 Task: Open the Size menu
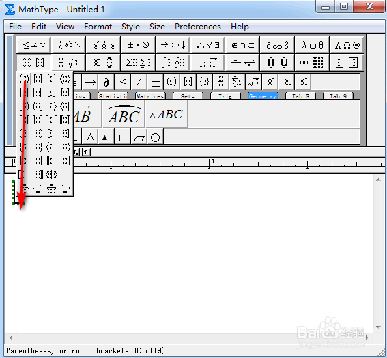157,27
